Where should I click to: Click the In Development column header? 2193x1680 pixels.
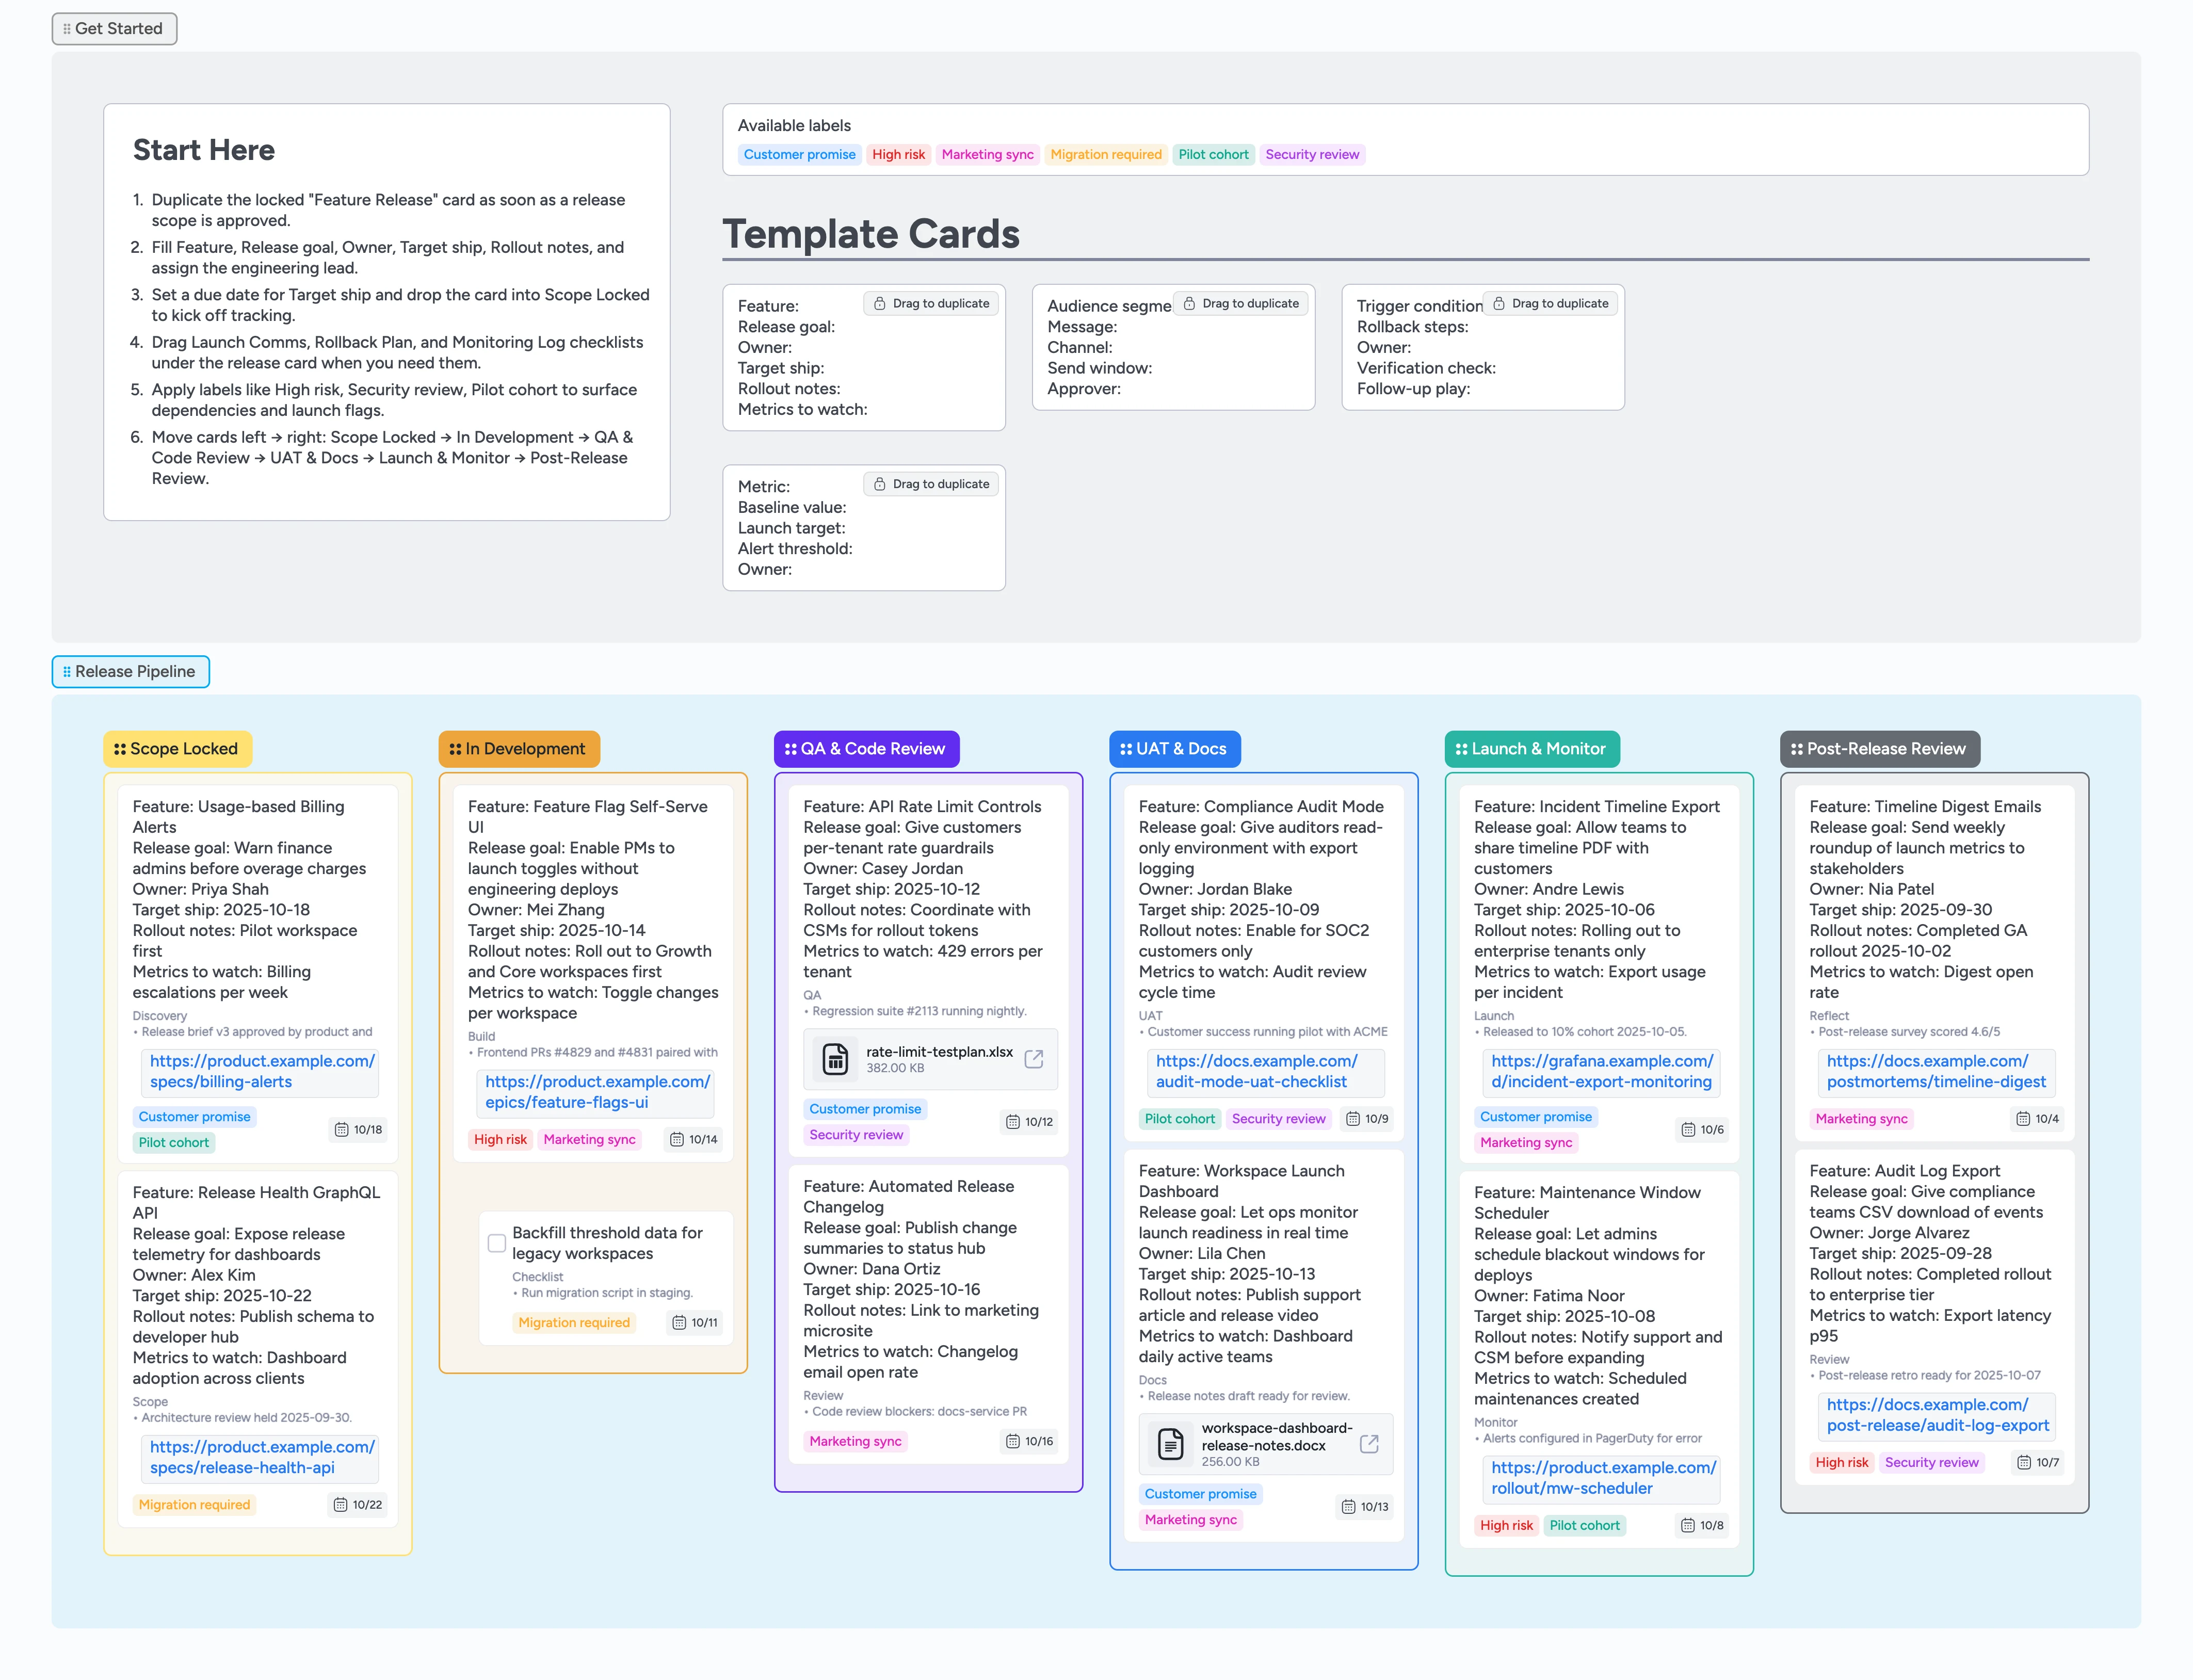(x=518, y=748)
